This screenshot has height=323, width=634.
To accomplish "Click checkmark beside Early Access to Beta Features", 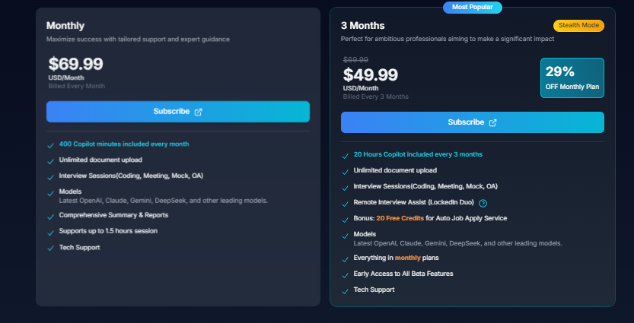I will pos(345,274).
